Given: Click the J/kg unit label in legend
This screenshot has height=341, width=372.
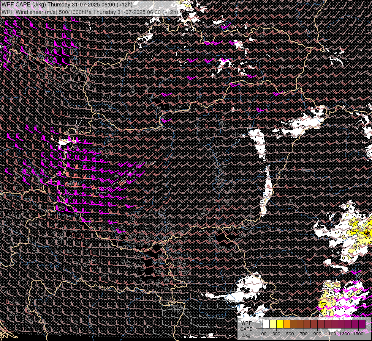Looking at the screenshot, I should [x=246, y=335].
